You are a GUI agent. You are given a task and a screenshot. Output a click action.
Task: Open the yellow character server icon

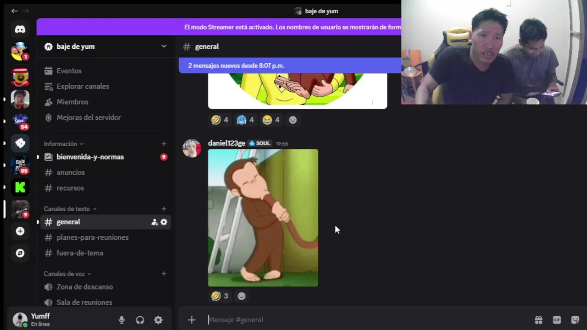tap(20, 77)
